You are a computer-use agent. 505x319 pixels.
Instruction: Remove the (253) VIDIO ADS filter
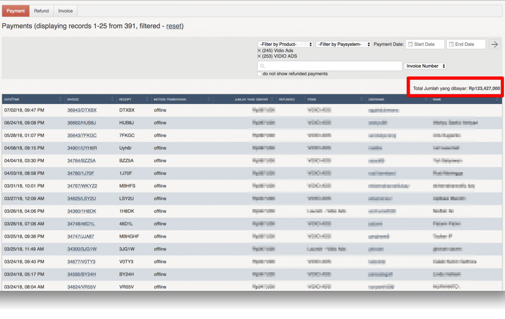[259, 56]
